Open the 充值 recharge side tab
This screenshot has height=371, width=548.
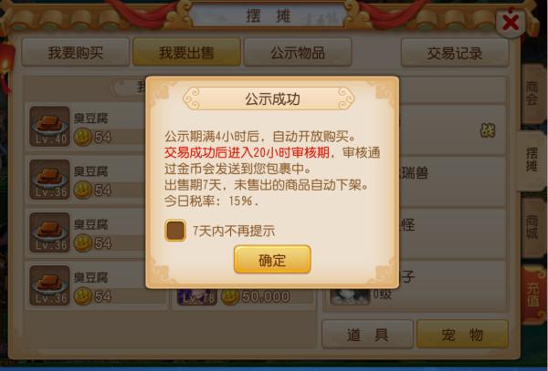[x=533, y=295]
